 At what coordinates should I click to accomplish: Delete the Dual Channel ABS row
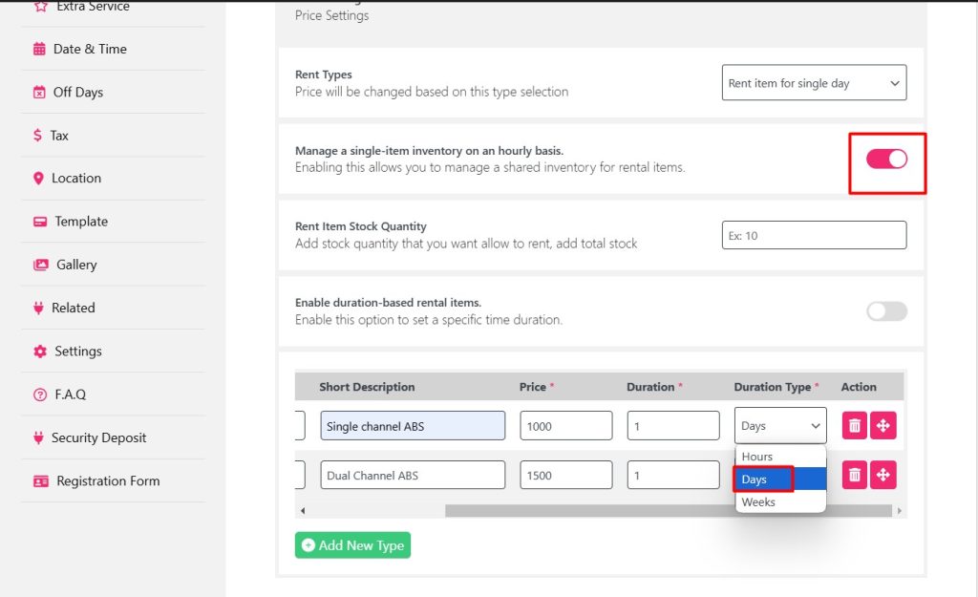pos(855,475)
